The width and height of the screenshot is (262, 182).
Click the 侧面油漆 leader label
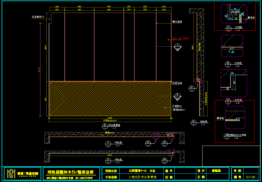(x=177, y=83)
